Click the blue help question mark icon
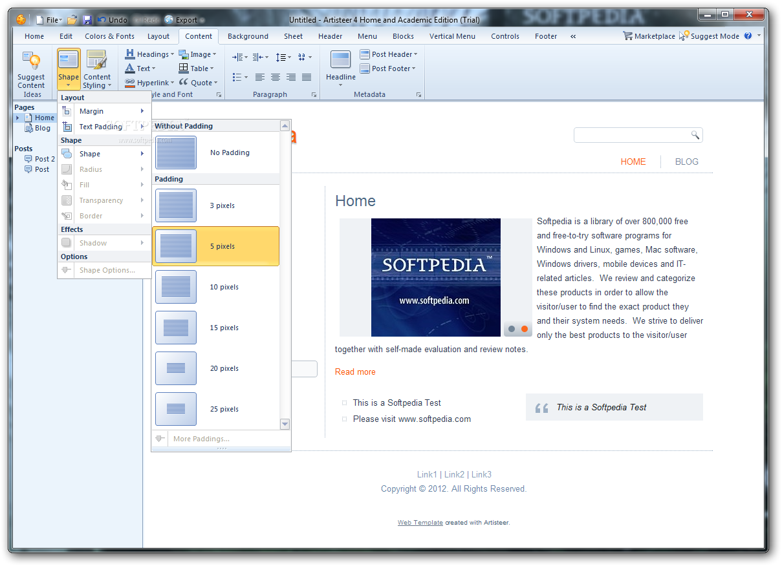Screen dimensions: 782x566 pyautogui.click(x=748, y=36)
